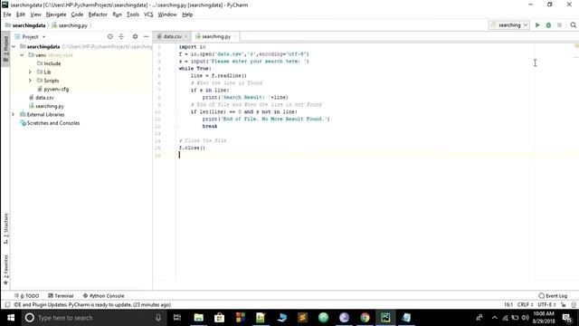Run the searching configuration

[x=537, y=25]
